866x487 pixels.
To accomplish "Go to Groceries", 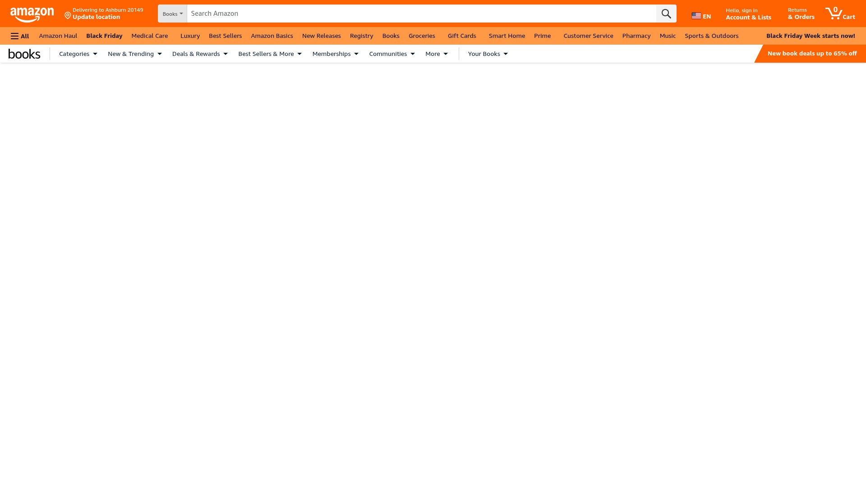I will pyautogui.click(x=422, y=36).
